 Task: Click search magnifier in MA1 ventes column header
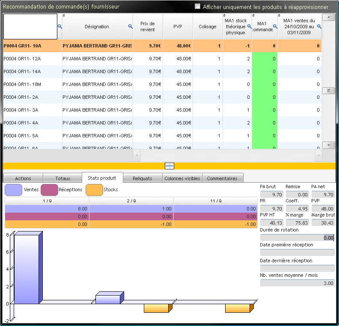pyautogui.click(x=319, y=27)
